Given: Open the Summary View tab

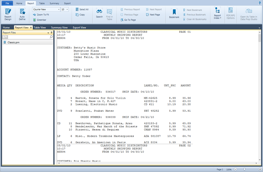Looking at the screenshot, I should pyautogui.click(x=59, y=28).
